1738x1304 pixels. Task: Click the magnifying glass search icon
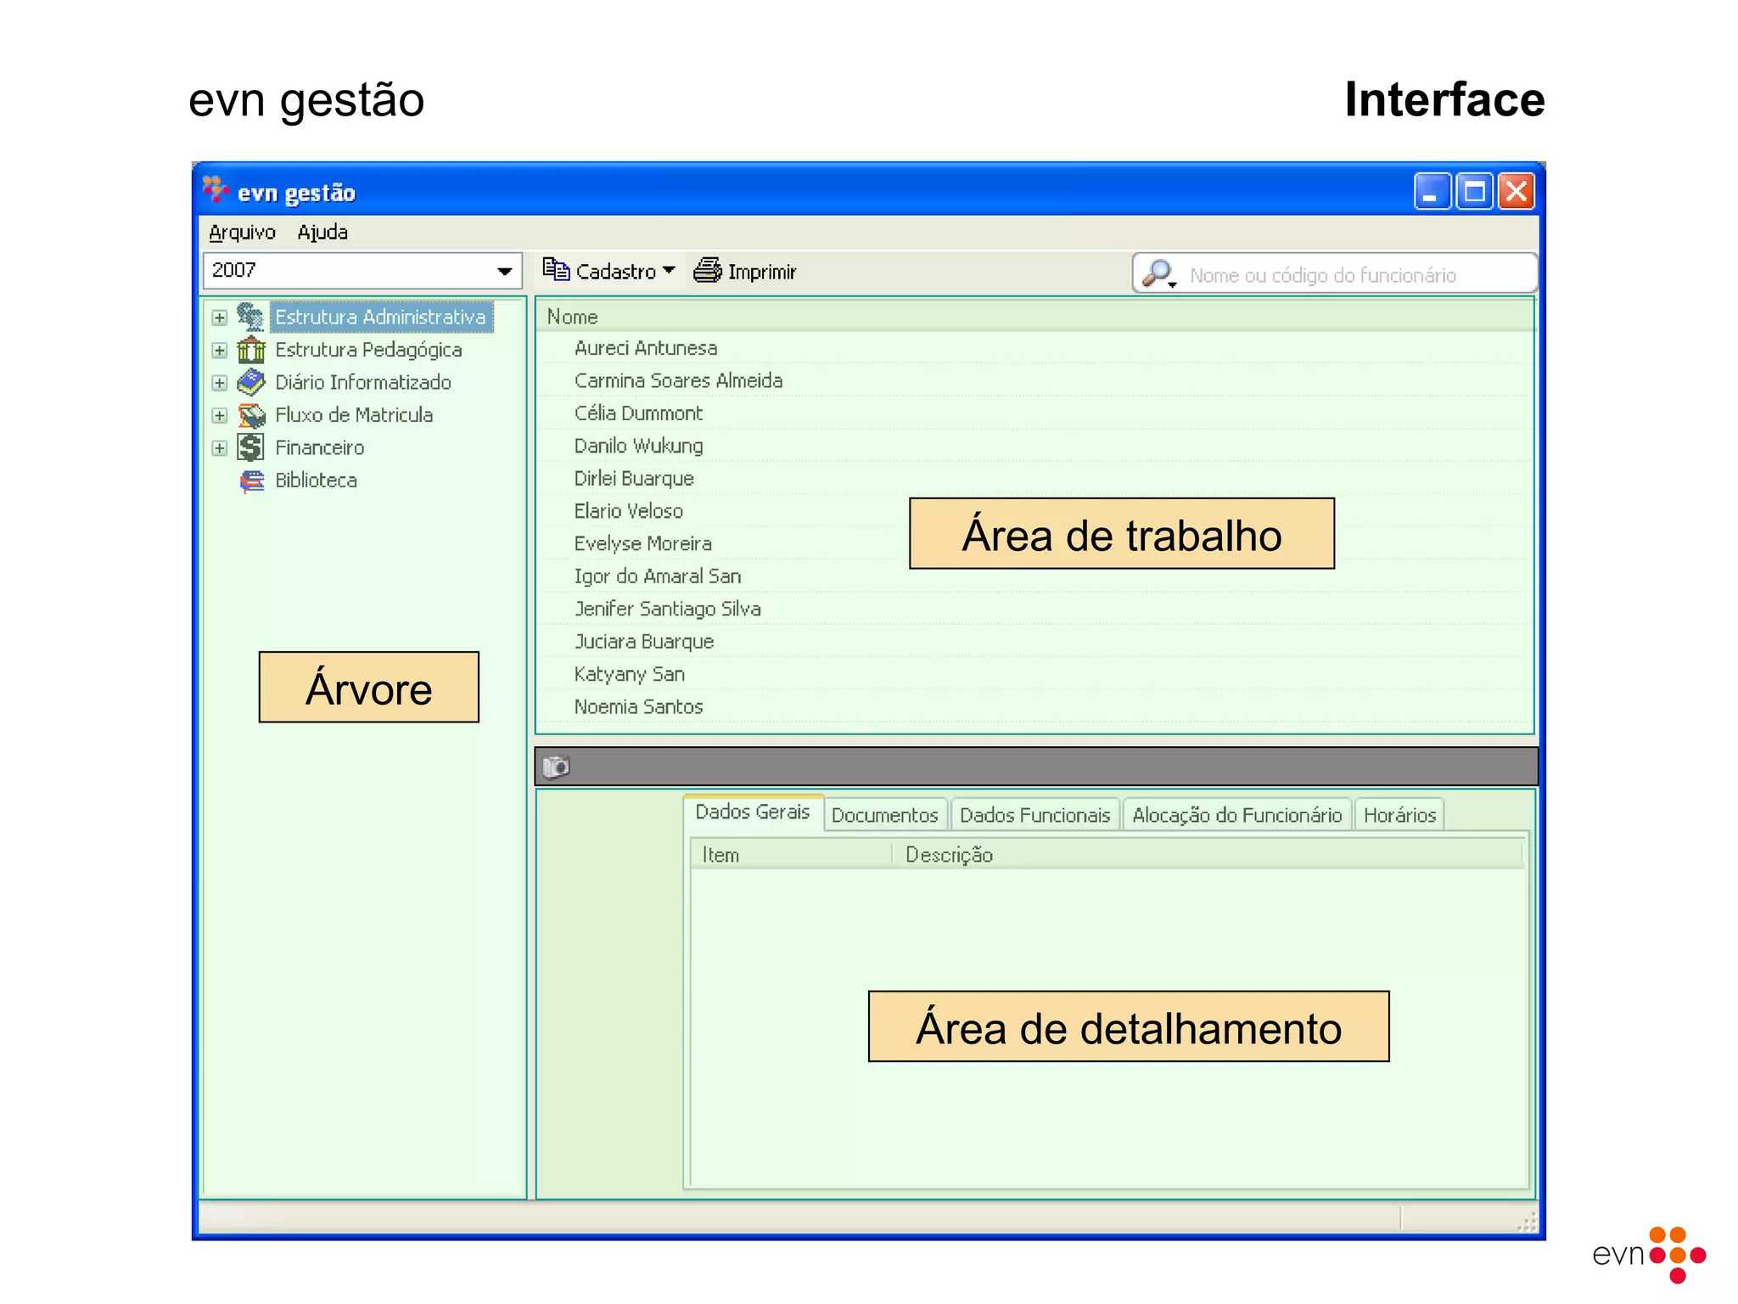coord(1158,273)
